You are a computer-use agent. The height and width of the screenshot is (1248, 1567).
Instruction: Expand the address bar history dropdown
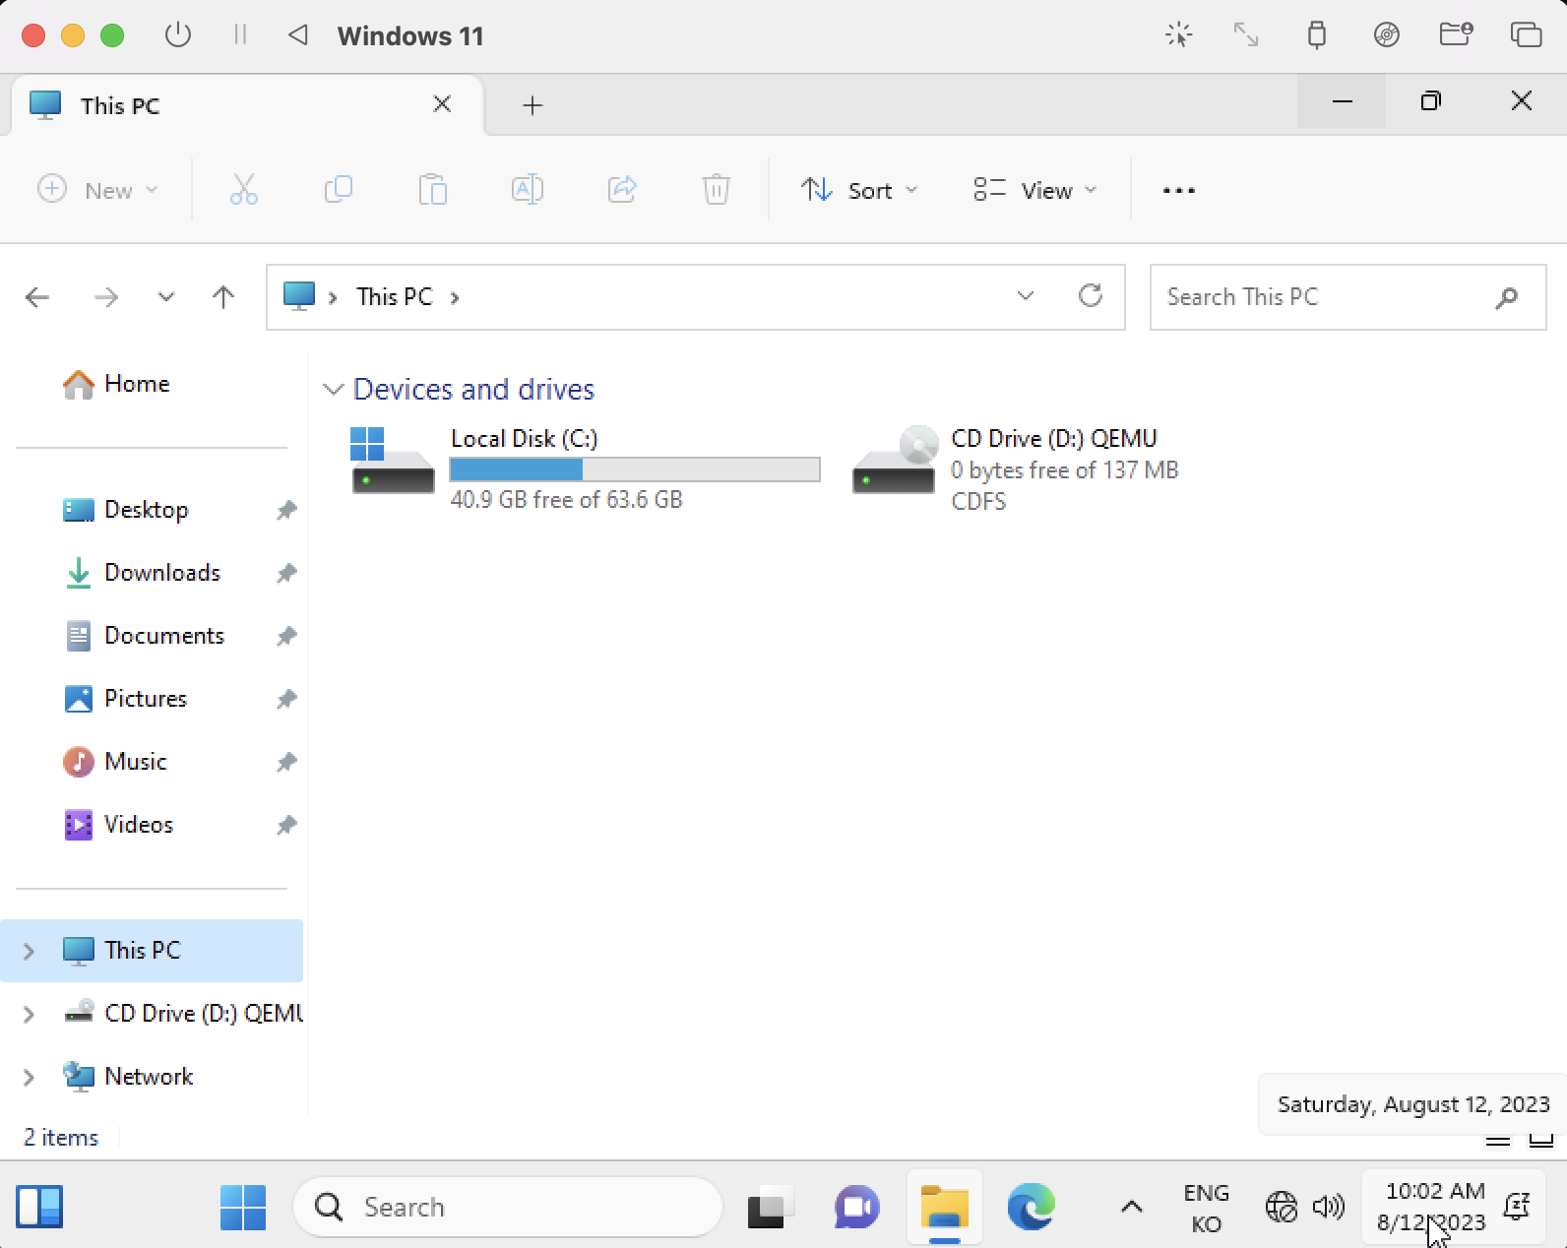click(x=1025, y=296)
